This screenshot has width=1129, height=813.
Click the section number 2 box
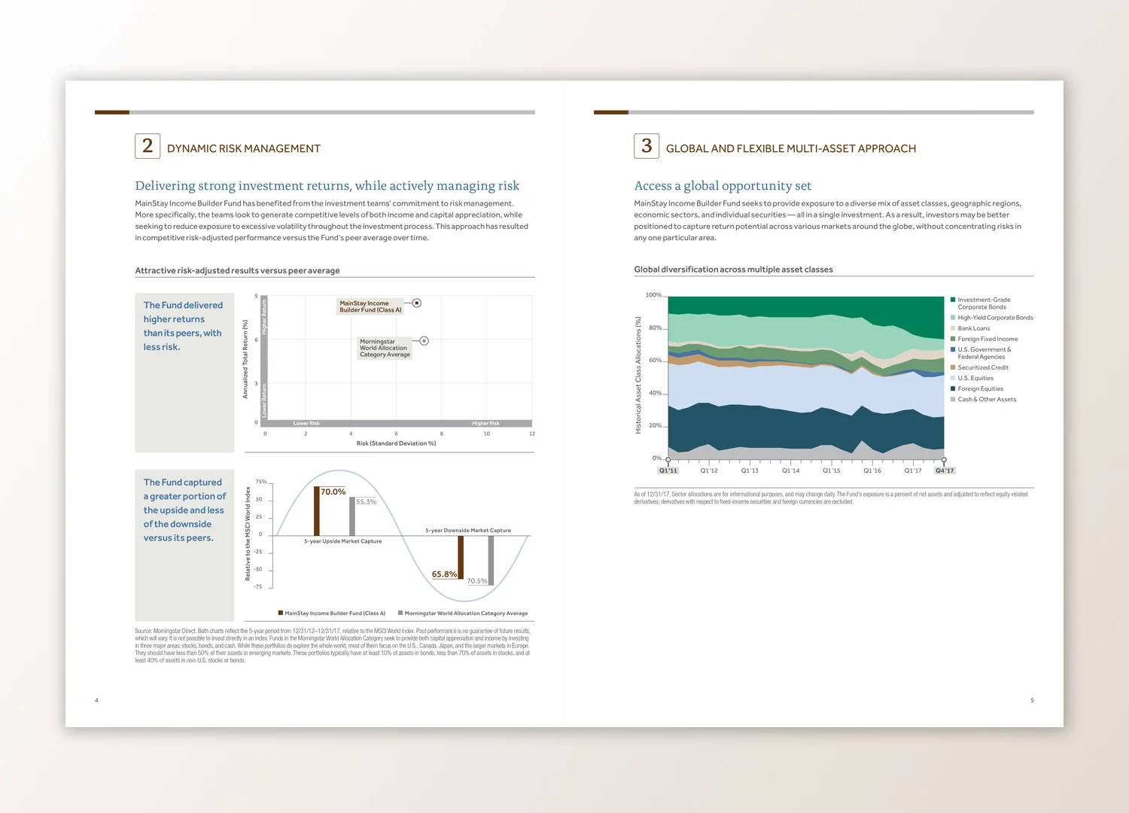point(148,146)
